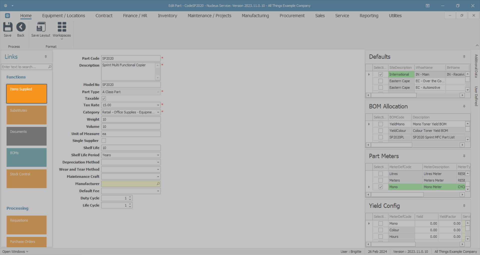Pin the Defaults panel
The image size is (480, 255).
[464, 57]
